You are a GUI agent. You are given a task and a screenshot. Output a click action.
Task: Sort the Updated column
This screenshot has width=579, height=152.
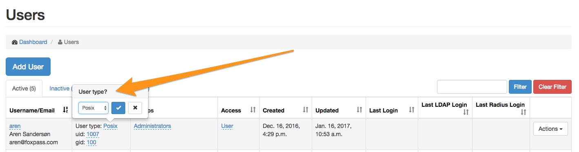point(359,110)
